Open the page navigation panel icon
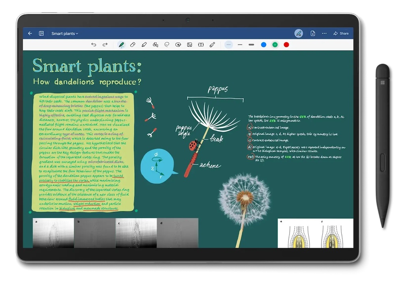395x283 pixels. pos(41,33)
